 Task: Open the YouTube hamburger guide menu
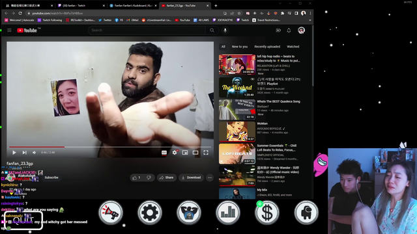(x=9, y=31)
